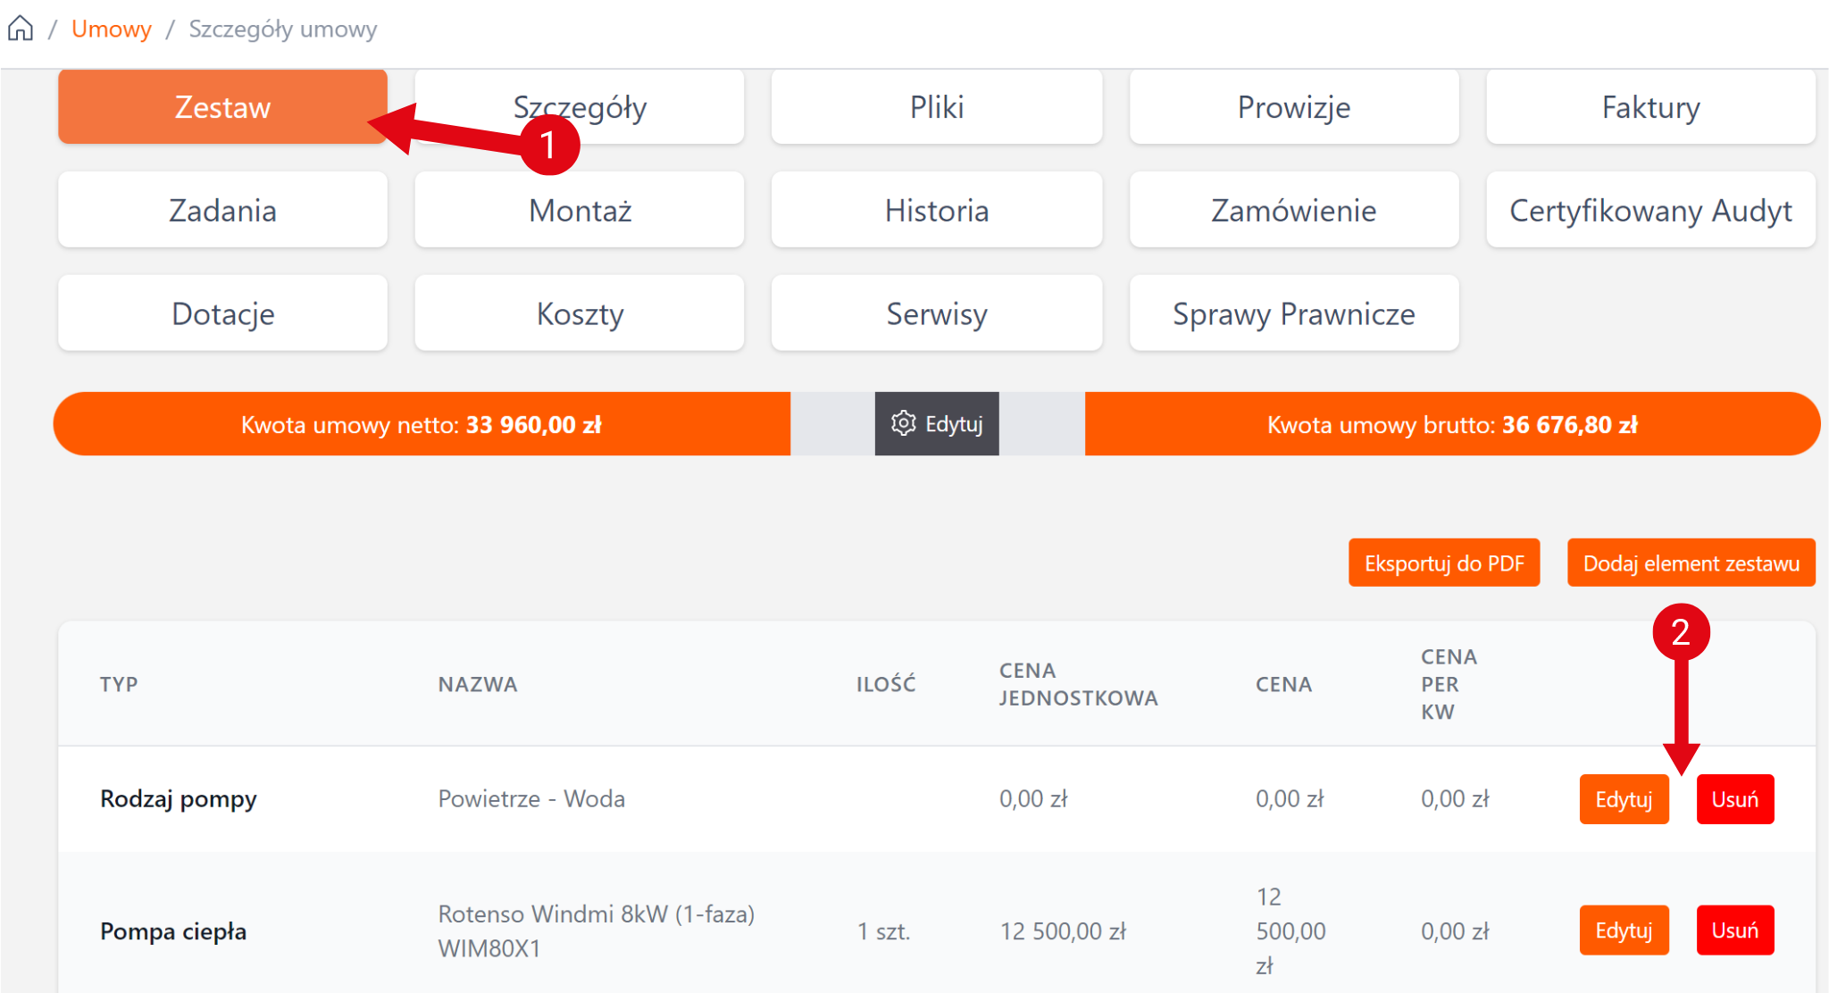Select the Certyfikowany Audyt tab
Image resolution: width=1829 pixels, height=993 pixels.
[1650, 211]
